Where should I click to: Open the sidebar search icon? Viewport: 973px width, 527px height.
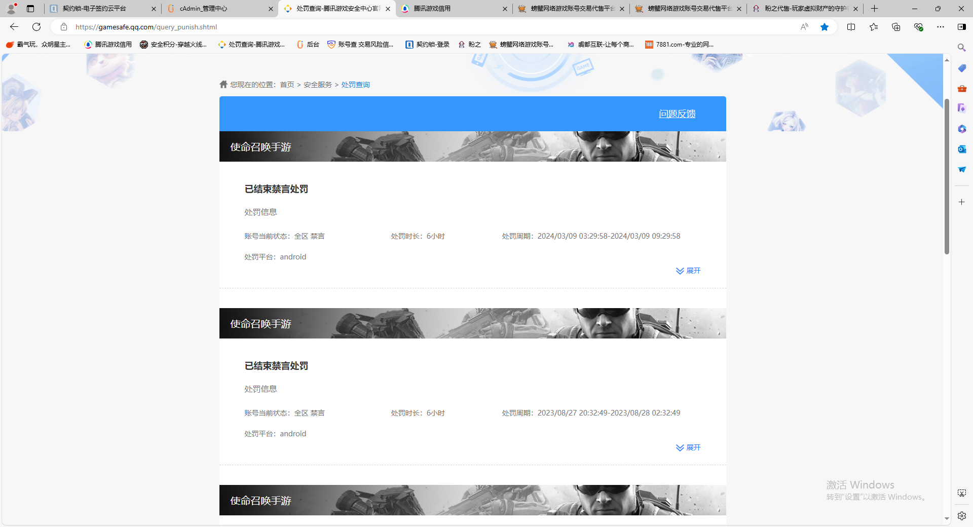(961, 47)
